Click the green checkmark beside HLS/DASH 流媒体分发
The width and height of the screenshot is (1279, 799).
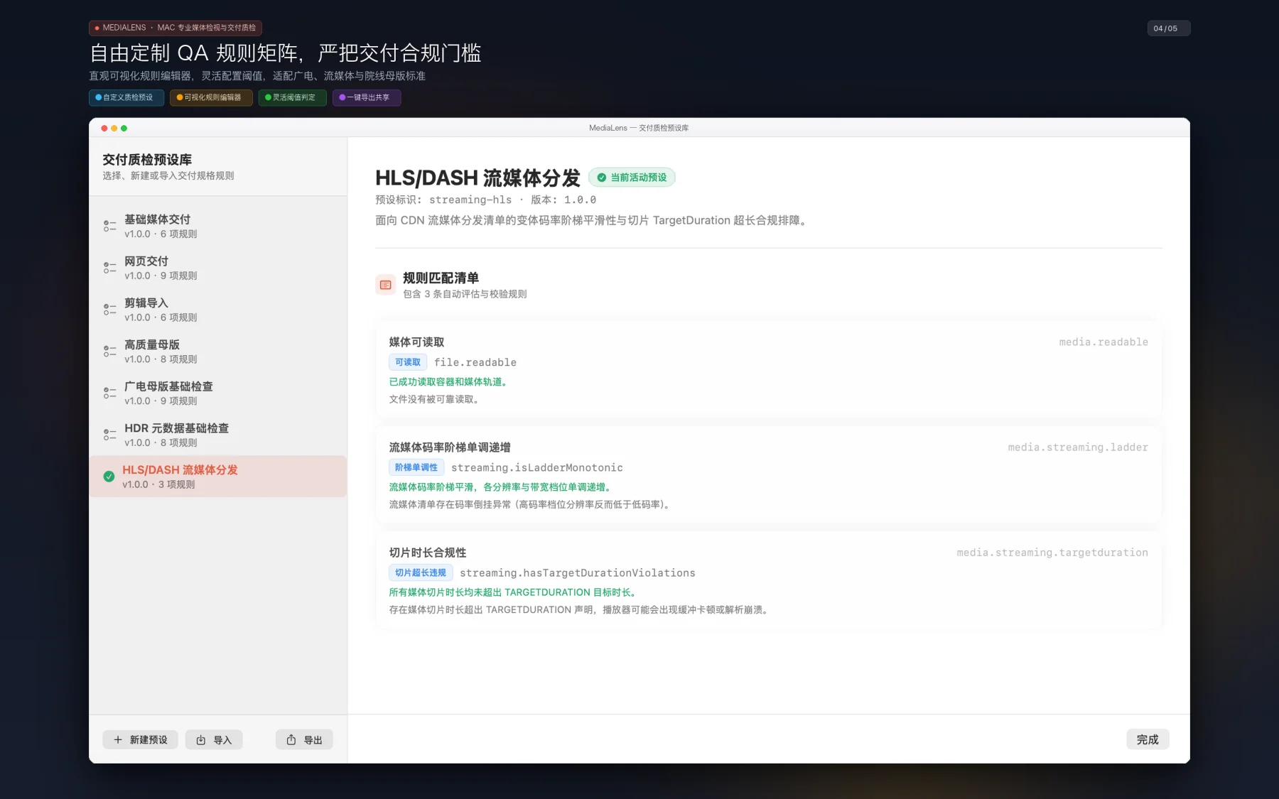point(109,477)
